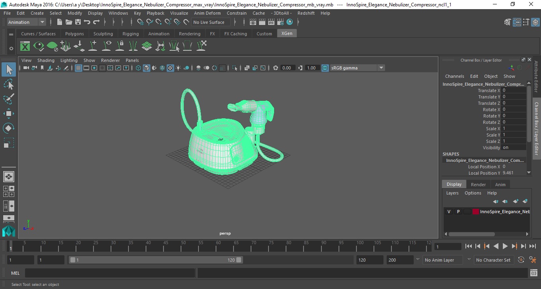Go to start of playback range

pyautogui.click(x=468, y=246)
